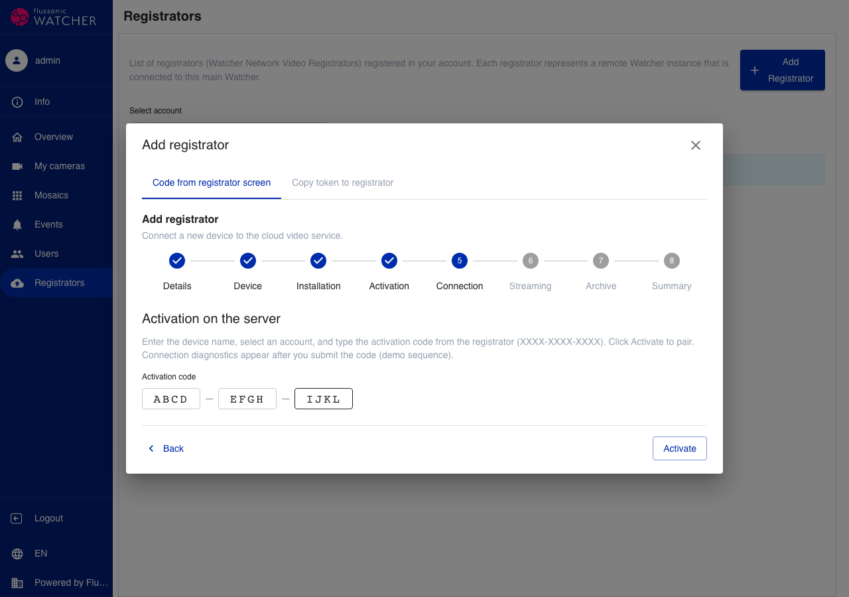This screenshot has height=597, width=849.
Task: Click the Overview home icon
Action: (17, 137)
